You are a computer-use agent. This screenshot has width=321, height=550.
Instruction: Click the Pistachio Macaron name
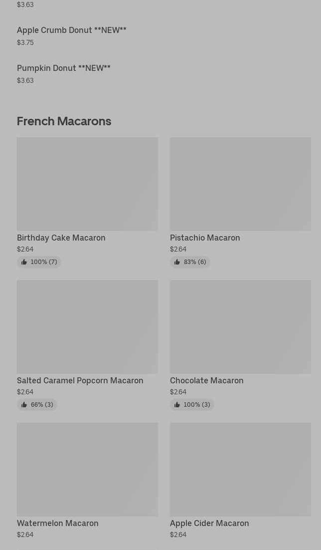pos(205,238)
